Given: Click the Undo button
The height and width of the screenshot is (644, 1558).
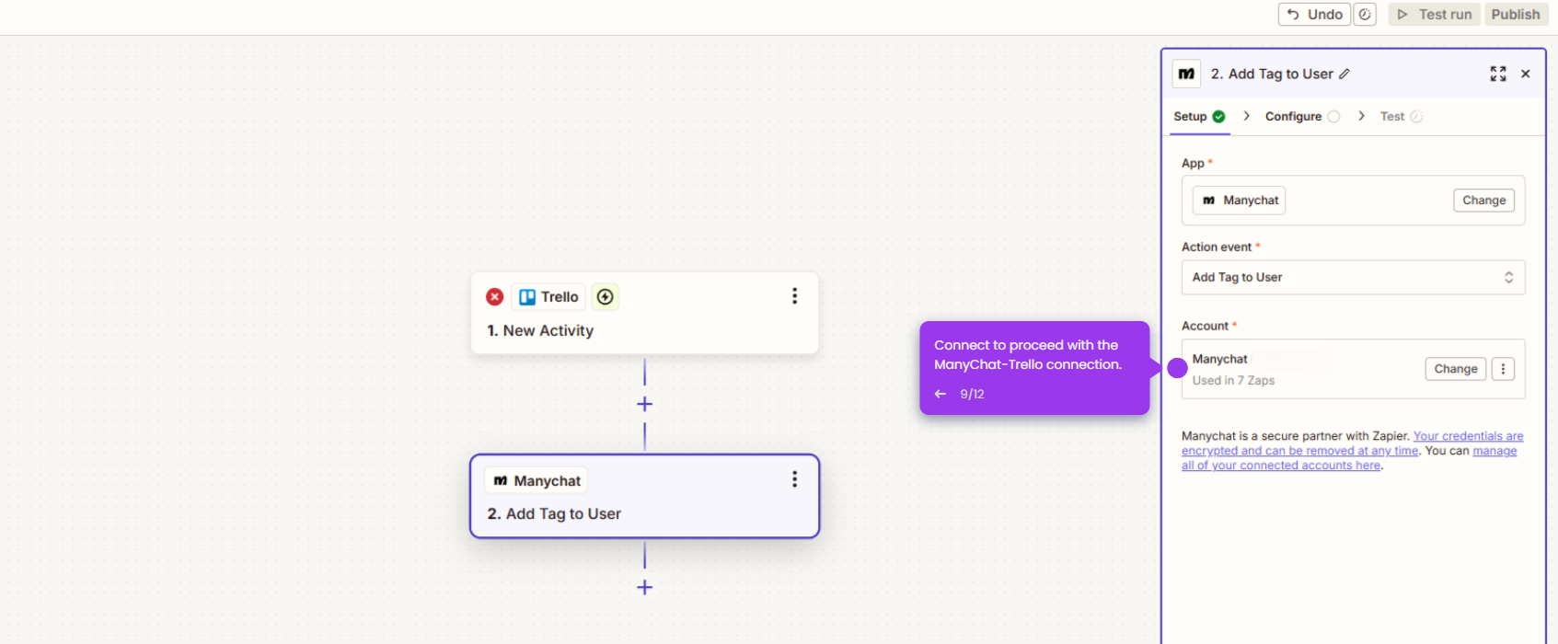Looking at the screenshot, I should pos(1314,15).
